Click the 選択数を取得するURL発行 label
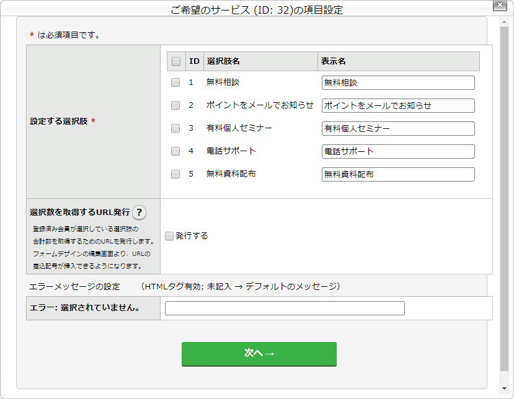The width and height of the screenshot is (514, 399). [x=79, y=213]
